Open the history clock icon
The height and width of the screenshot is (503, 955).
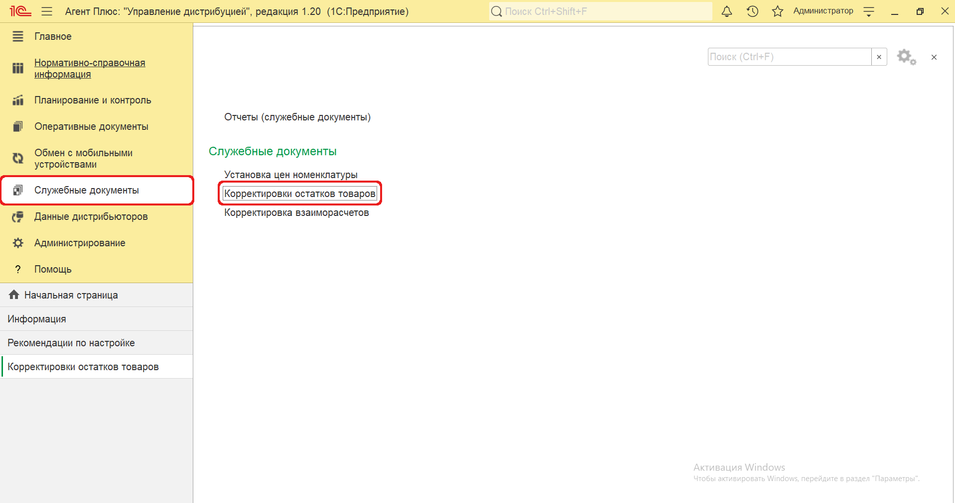(x=752, y=11)
